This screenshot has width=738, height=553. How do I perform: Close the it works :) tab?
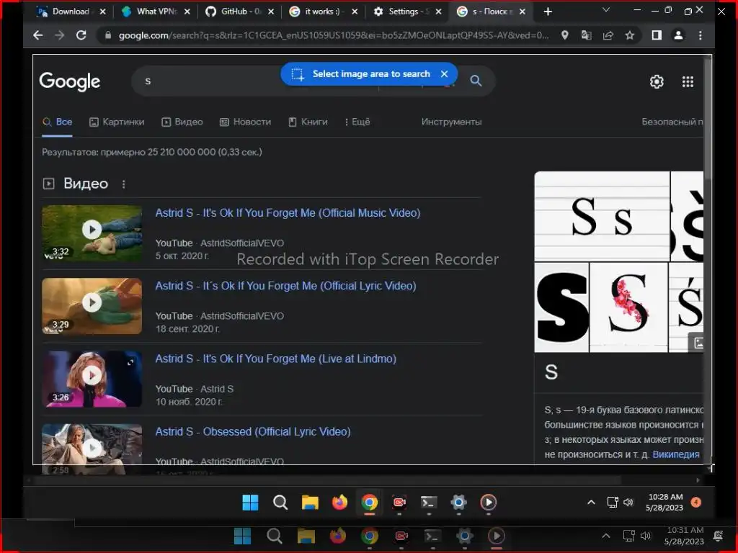pos(355,12)
